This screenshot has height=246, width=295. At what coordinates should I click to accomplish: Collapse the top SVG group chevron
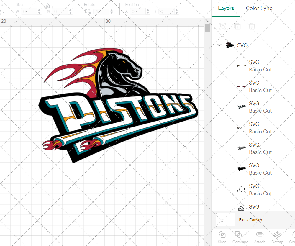[219, 45]
